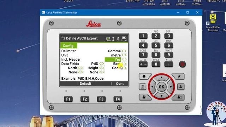Click the right arrow next to Delimiter Comma

126,51
